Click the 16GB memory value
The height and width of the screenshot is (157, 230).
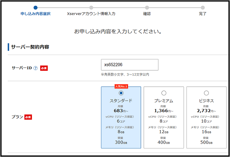(206, 132)
